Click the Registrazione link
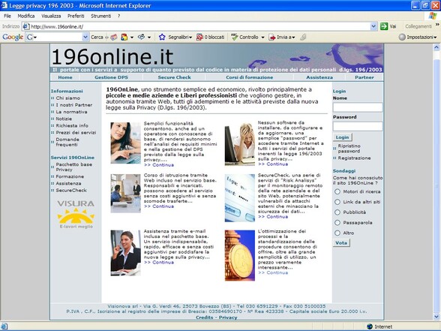Viewport: 441px width, 331px height. 354,158
